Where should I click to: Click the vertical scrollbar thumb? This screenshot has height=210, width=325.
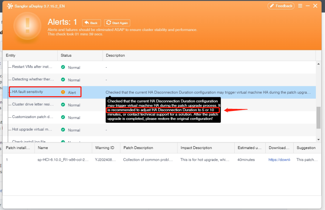tap(319, 118)
